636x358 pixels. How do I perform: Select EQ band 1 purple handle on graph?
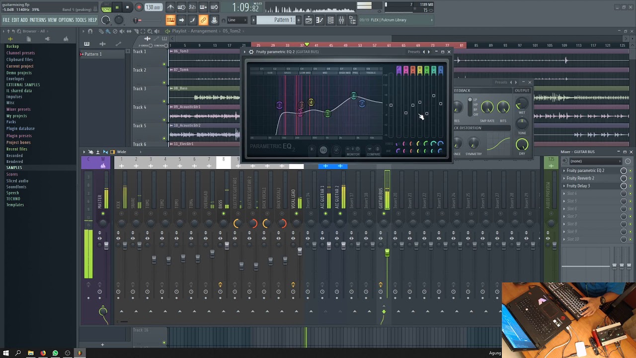[x=279, y=105]
